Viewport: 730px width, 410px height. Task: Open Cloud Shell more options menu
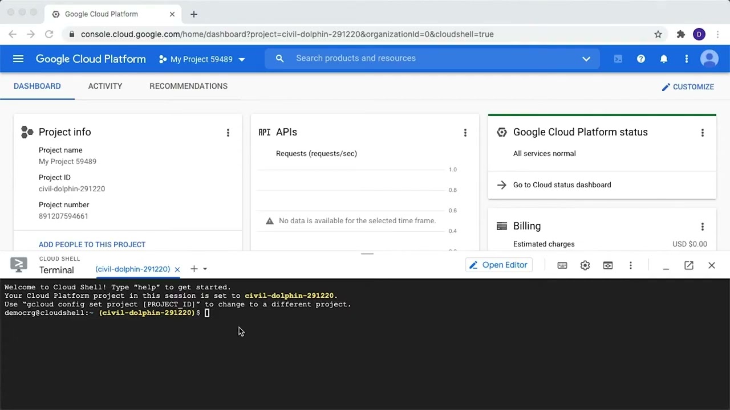pyautogui.click(x=631, y=265)
